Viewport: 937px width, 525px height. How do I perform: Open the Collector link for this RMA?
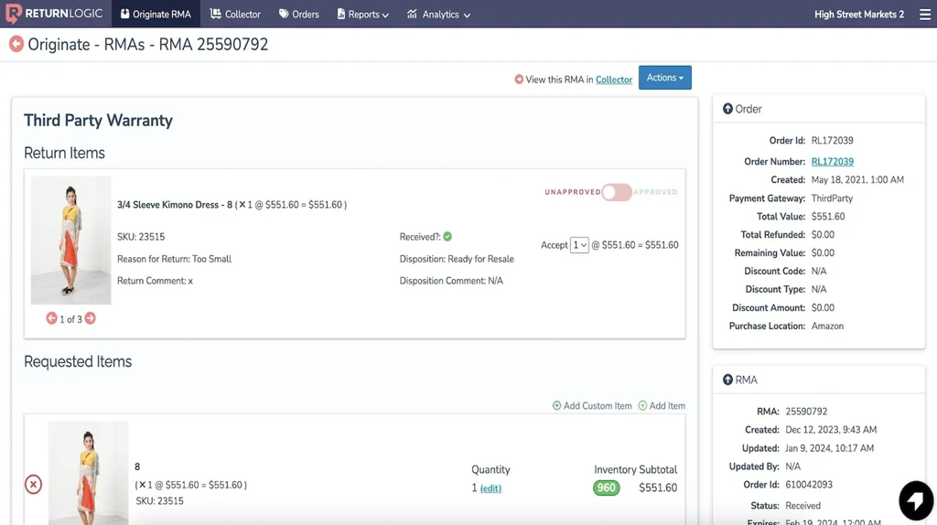pos(614,80)
